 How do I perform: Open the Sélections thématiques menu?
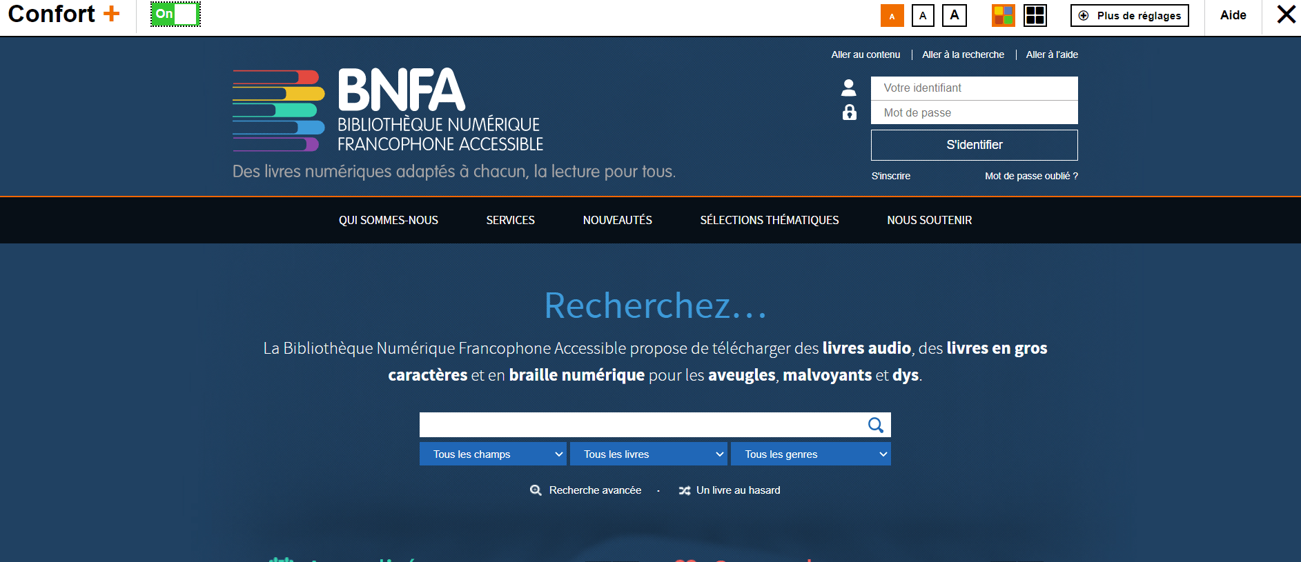(770, 220)
